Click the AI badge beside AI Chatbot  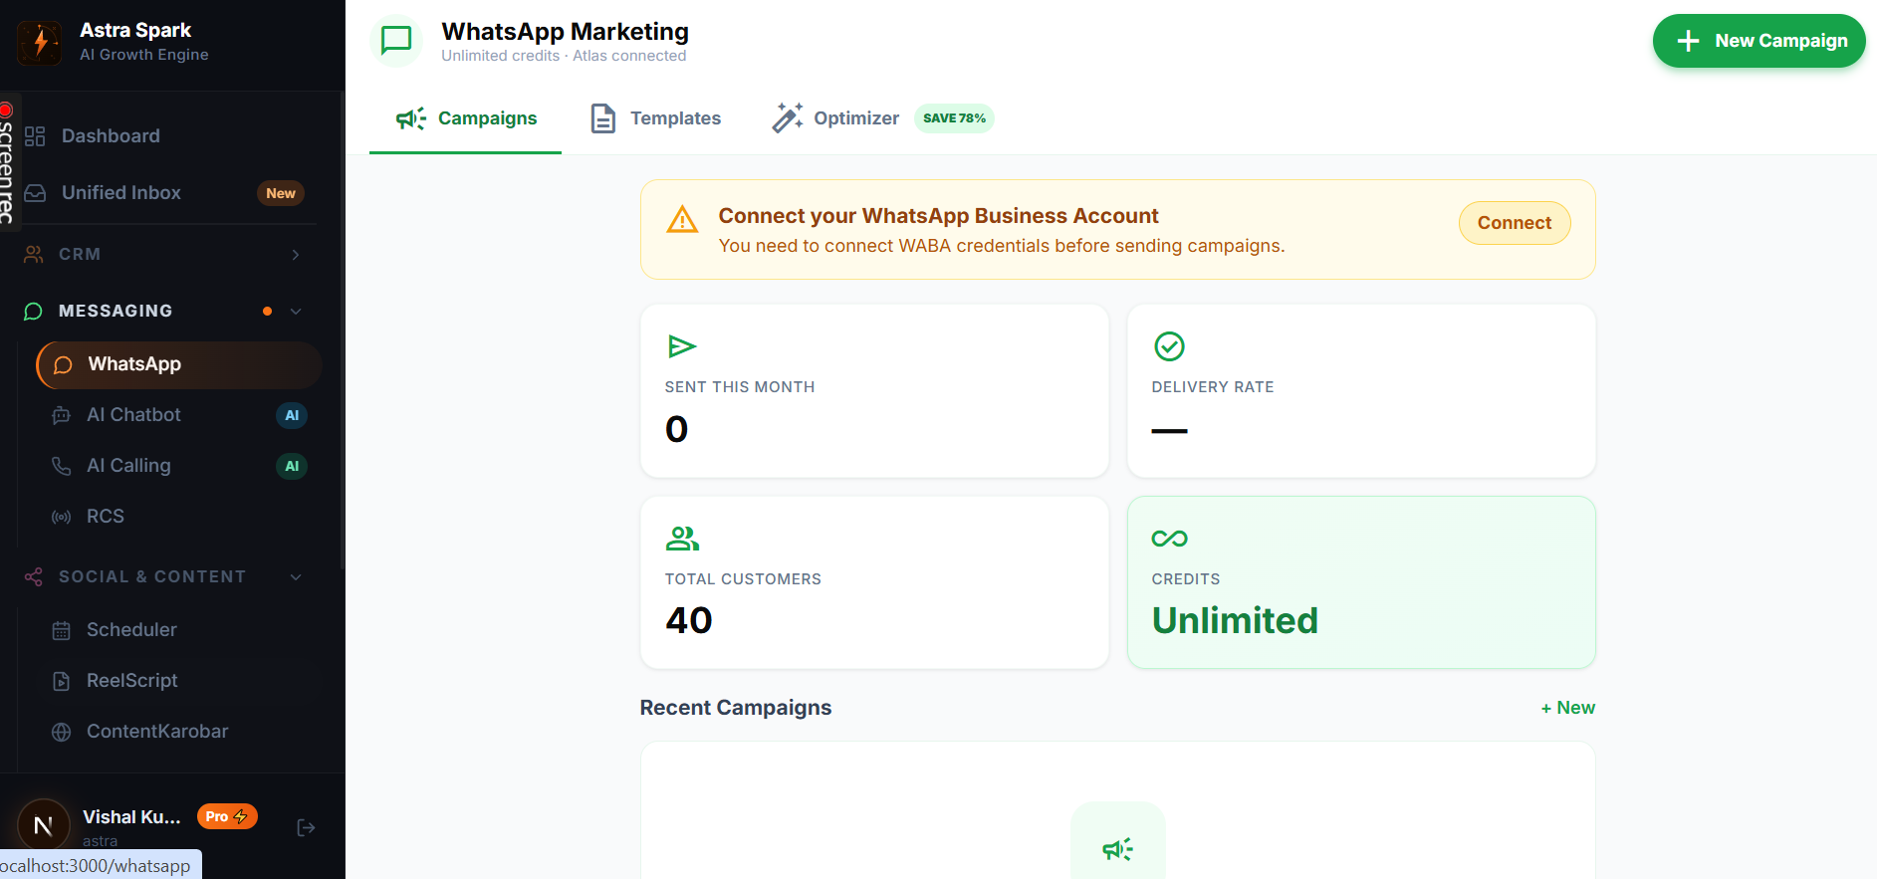point(292,415)
